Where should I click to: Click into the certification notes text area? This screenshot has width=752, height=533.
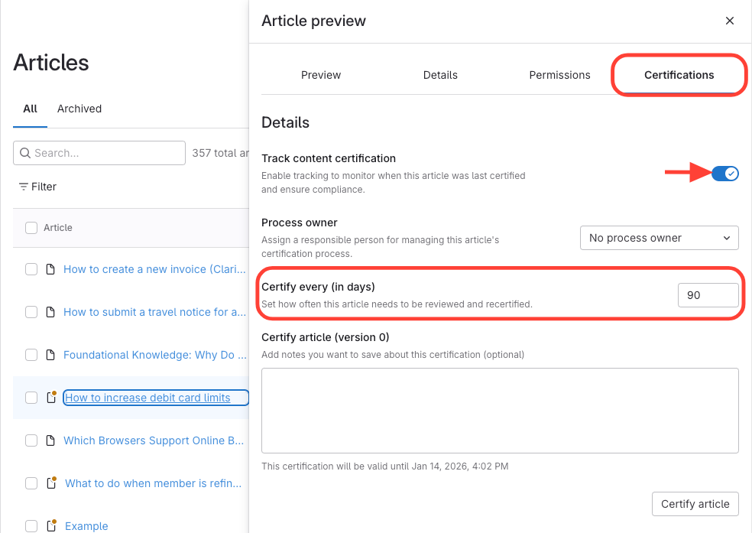(500, 411)
